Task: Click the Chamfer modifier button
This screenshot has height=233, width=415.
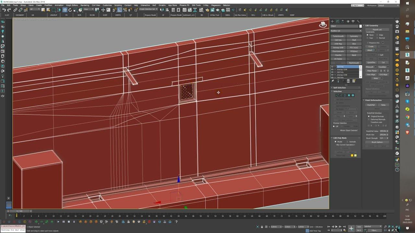Action: (338, 55)
